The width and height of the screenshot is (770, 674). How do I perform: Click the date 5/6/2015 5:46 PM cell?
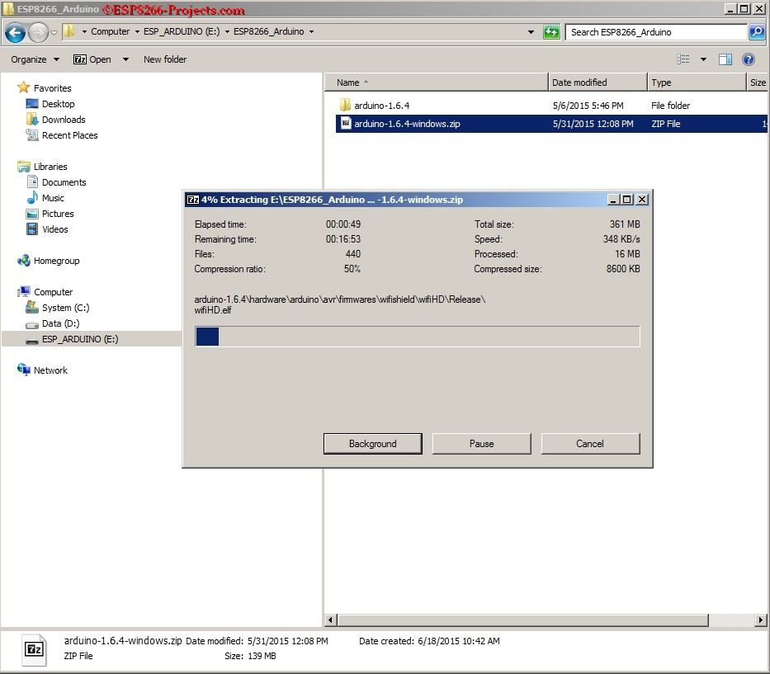[588, 106]
